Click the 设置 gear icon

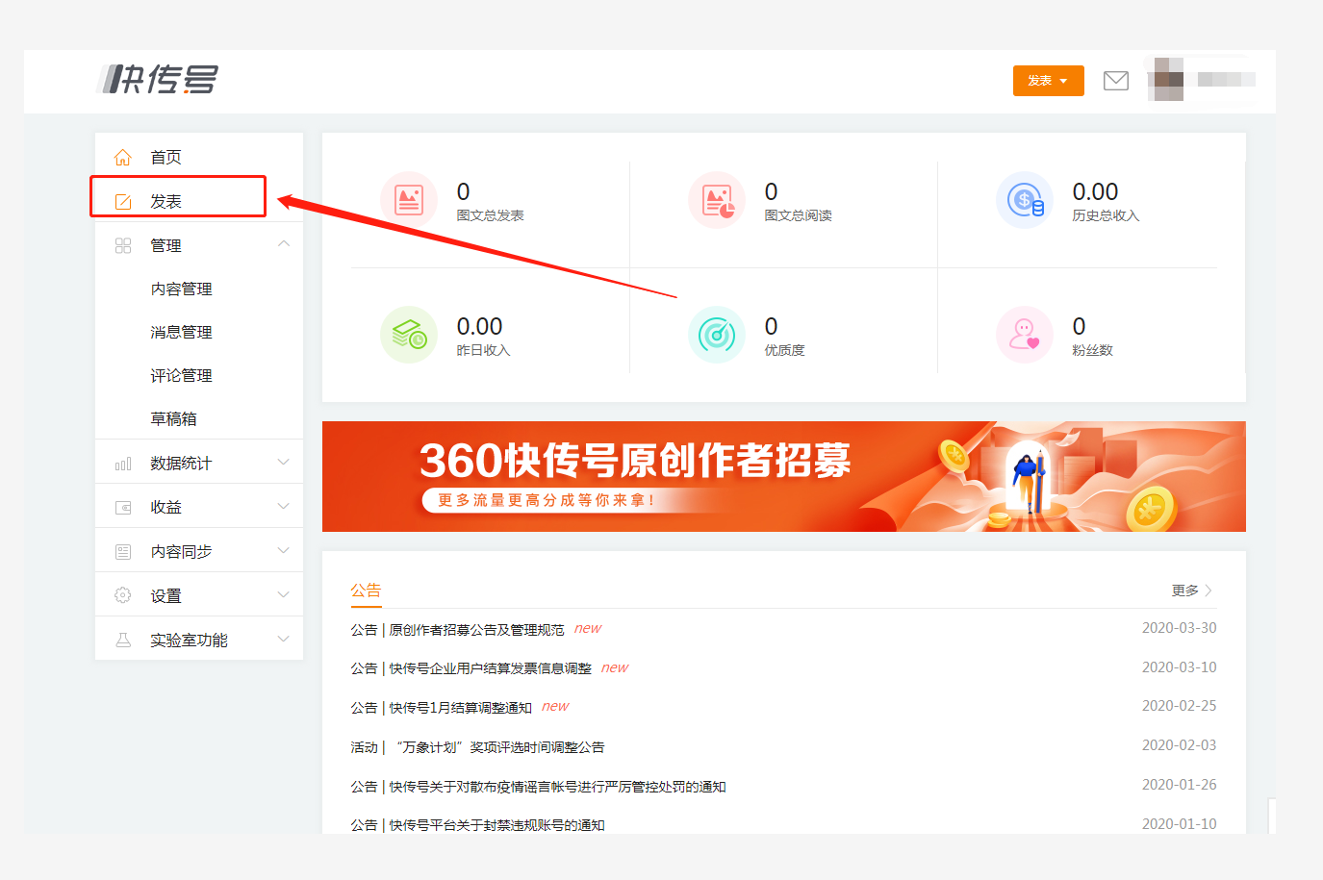(123, 595)
